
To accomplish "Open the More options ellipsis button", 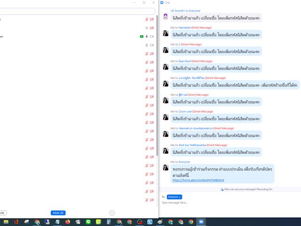I will 112,213.
